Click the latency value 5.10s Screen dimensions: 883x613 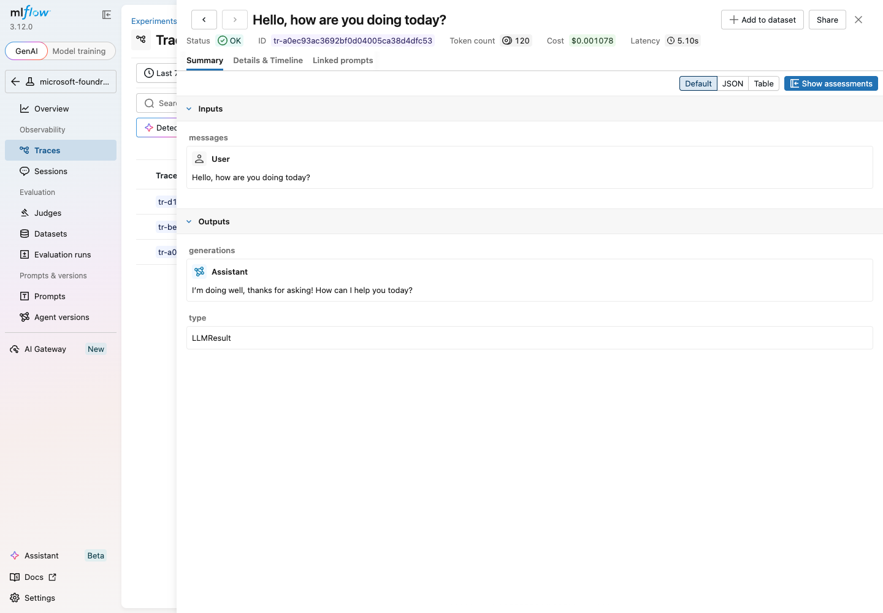[x=682, y=40]
